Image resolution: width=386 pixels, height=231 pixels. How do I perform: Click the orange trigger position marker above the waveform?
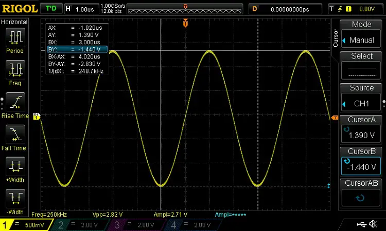click(x=185, y=23)
